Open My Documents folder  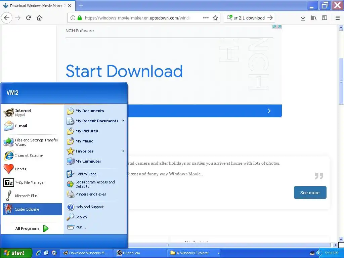[x=96, y=111]
